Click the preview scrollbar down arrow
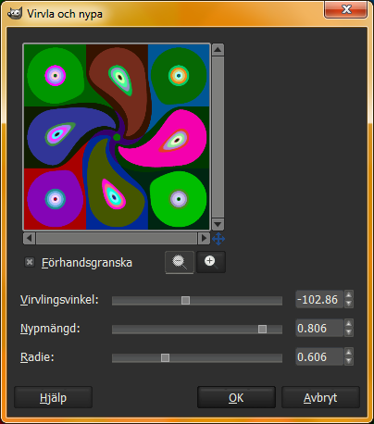This screenshot has height=424, width=374. [x=218, y=224]
